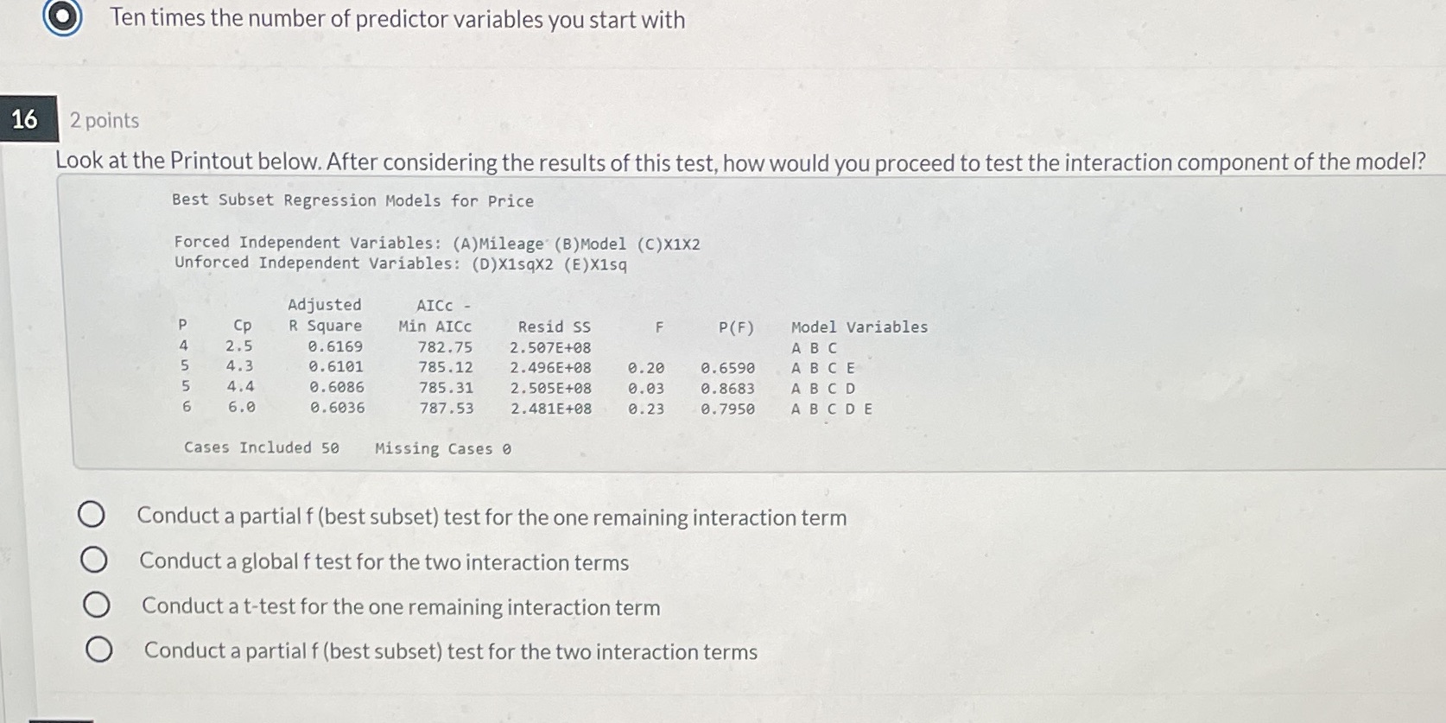Click the Adjusted R Square column header
This screenshot has width=1446, height=723.
[x=324, y=315]
